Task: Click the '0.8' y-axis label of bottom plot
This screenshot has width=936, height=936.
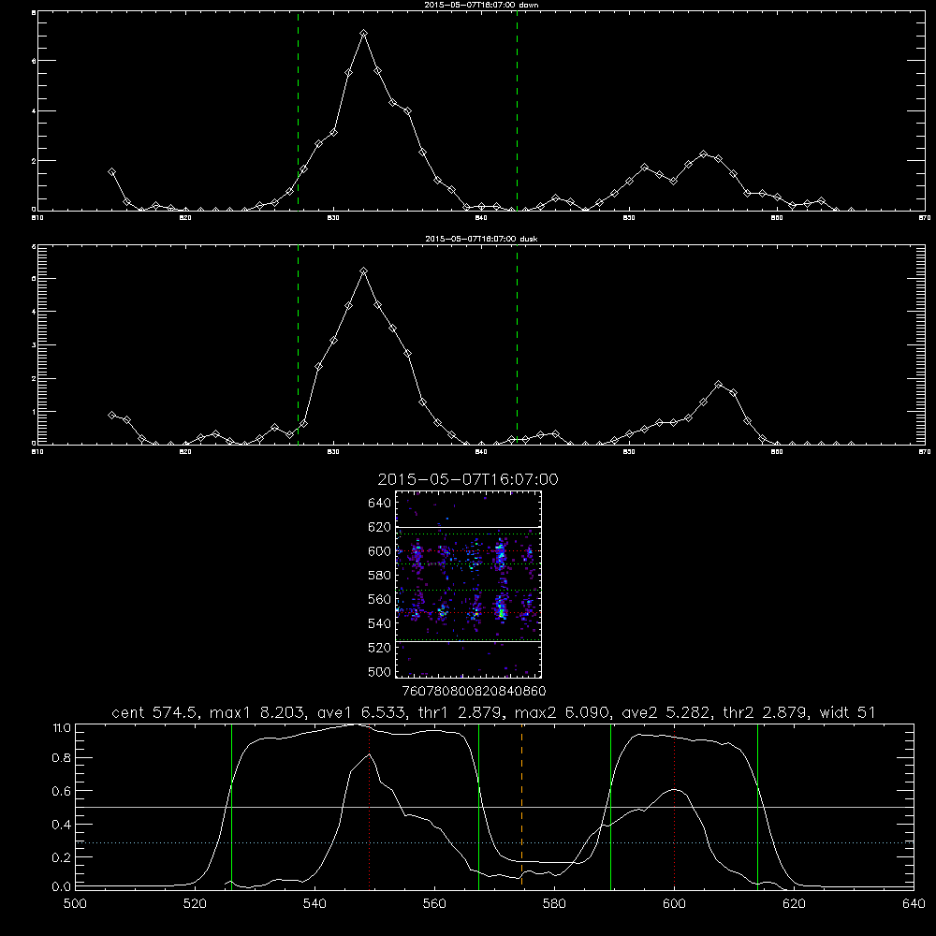Action: [x=62, y=758]
